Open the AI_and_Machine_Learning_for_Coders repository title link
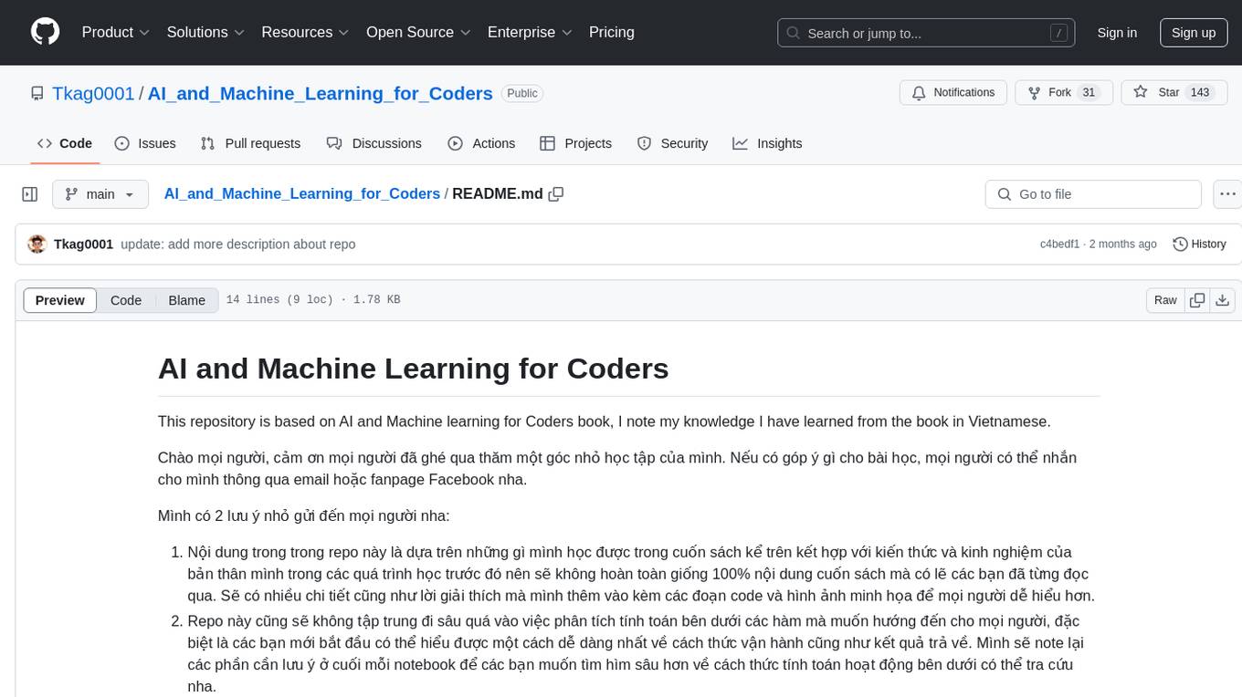The width and height of the screenshot is (1242, 697). 321,93
